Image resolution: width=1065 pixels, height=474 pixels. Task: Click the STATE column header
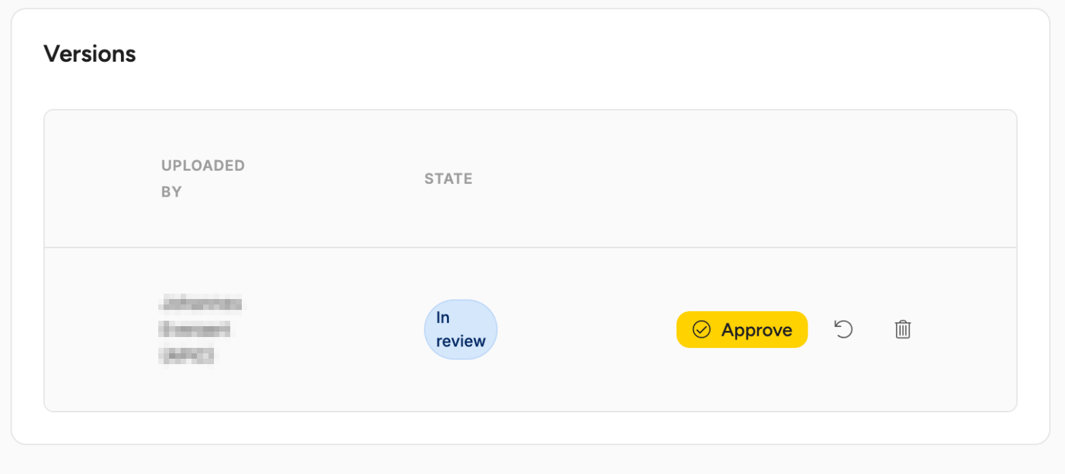[x=448, y=179]
